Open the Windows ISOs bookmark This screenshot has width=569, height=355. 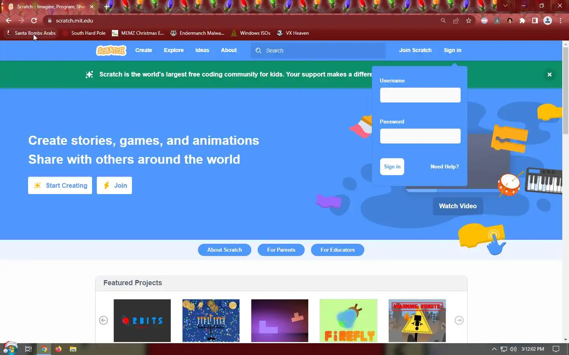pos(251,33)
